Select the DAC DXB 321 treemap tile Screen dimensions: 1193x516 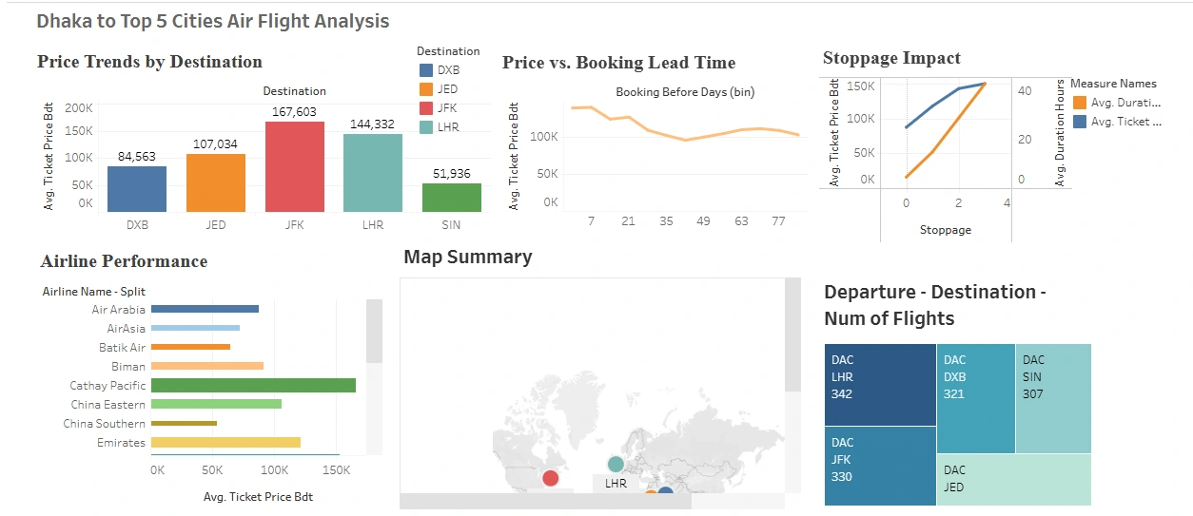976,399
